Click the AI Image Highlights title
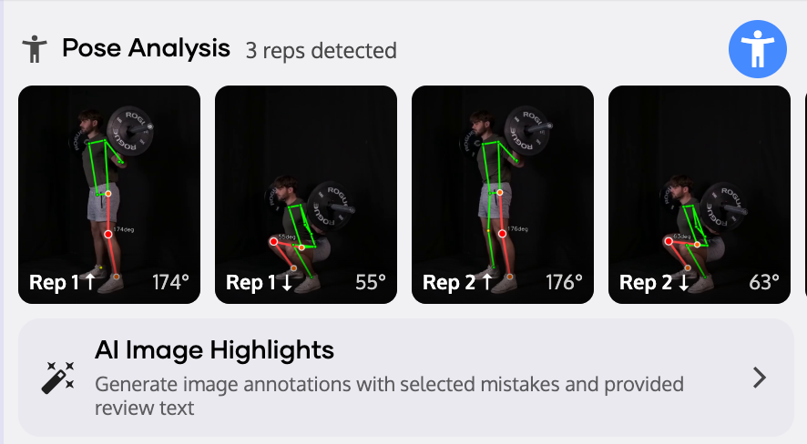Image resolution: width=807 pixels, height=444 pixels. click(x=214, y=349)
